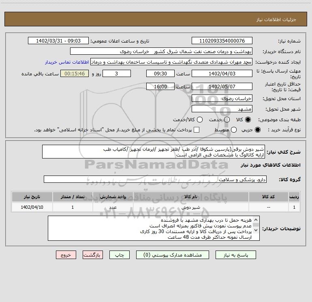The height and width of the screenshot is (302, 312).
Task: Click the شهر محل تحویل field مشهد
Action: click(x=222, y=109)
